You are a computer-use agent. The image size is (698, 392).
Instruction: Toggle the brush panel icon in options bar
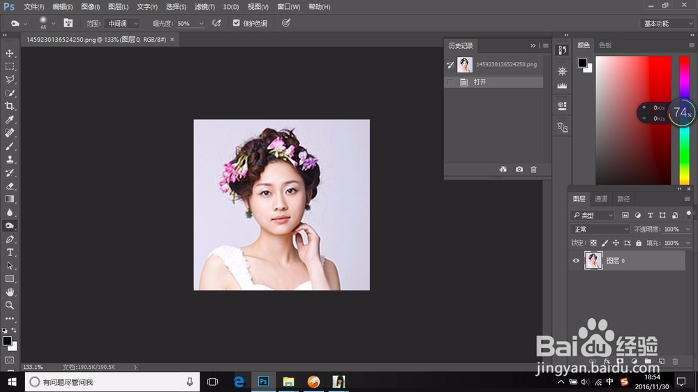(68, 23)
